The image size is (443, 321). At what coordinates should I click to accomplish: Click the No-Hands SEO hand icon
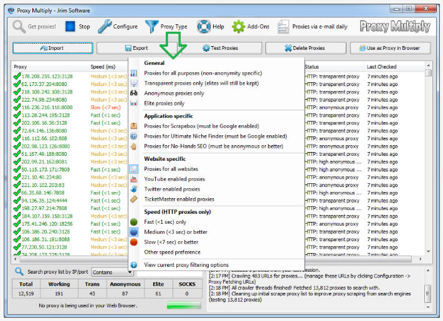pos(134,146)
